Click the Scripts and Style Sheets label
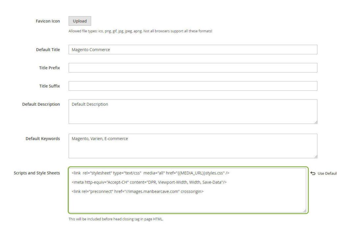The height and width of the screenshot is (227, 337). point(37,173)
